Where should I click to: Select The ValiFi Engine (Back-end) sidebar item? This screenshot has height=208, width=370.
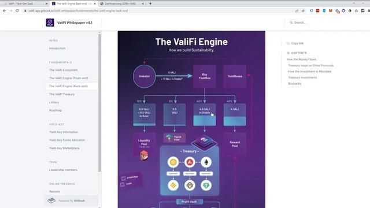pyautogui.click(x=72, y=86)
